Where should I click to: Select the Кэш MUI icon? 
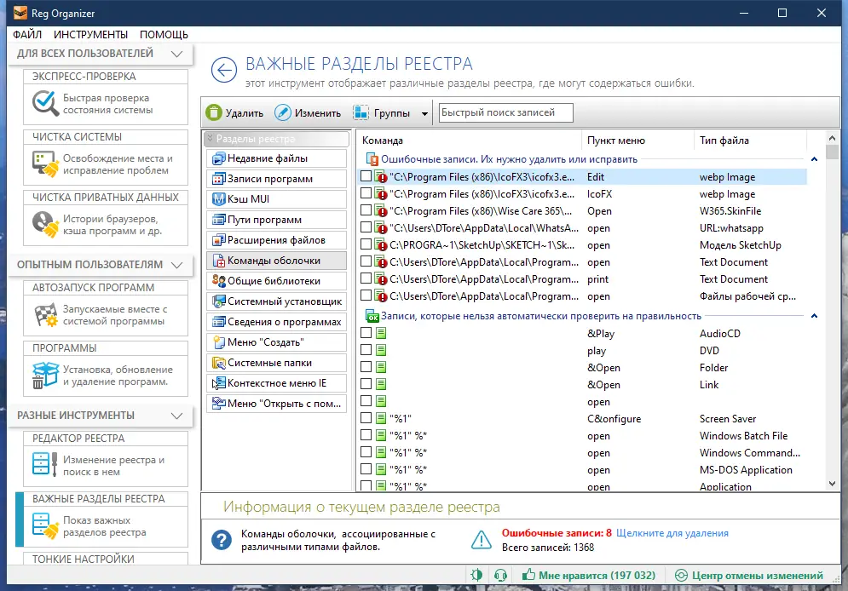218,199
